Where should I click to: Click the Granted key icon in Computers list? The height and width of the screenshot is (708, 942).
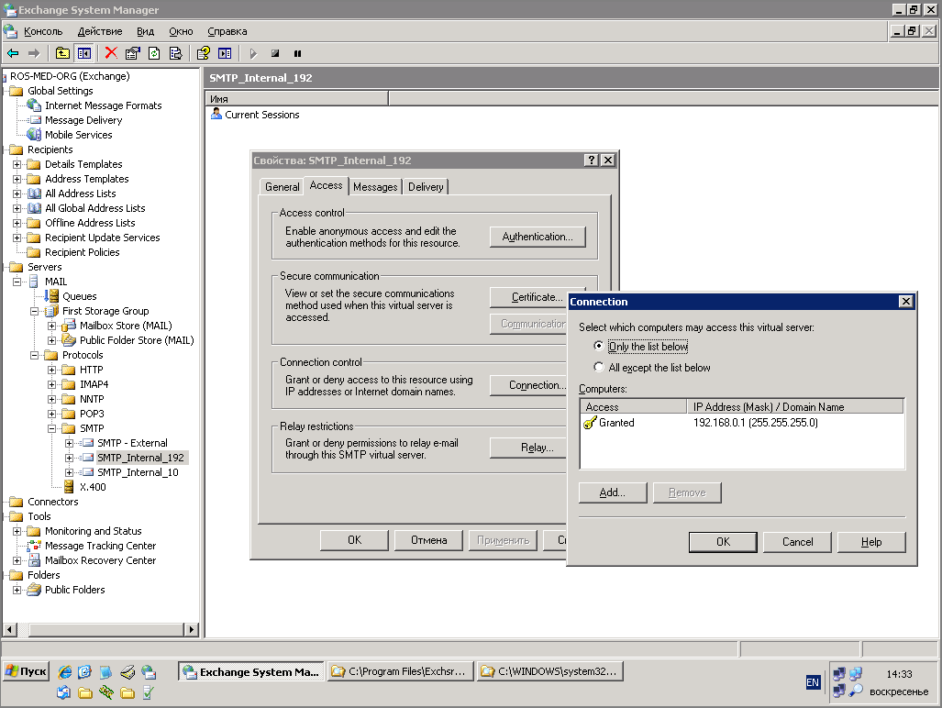(590, 423)
